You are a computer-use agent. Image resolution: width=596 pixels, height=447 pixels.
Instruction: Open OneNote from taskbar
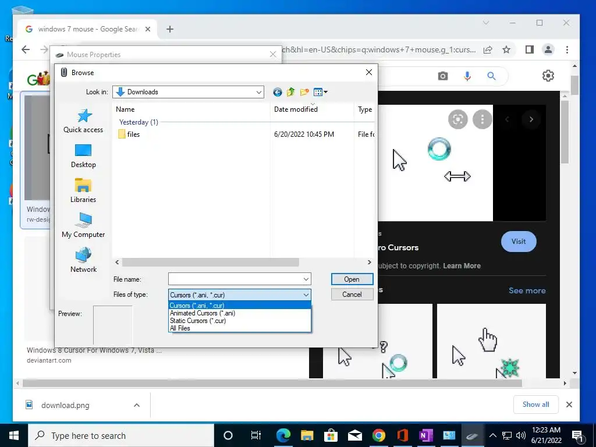click(x=426, y=435)
